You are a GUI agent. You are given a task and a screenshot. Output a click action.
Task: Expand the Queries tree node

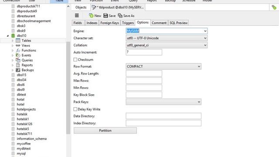click(x=13, y=60)
